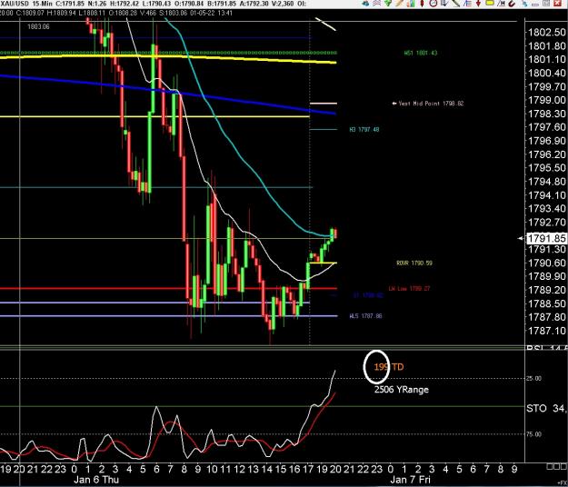This screenshot has width=568, height=487.
Task: Select the dark trend line pen tool
Action: click(455, 4)
